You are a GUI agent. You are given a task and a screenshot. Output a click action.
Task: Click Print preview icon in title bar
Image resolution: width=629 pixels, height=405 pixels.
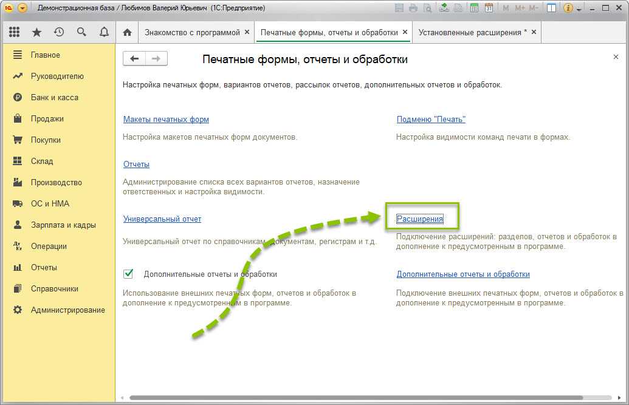(x=428, y=8)
